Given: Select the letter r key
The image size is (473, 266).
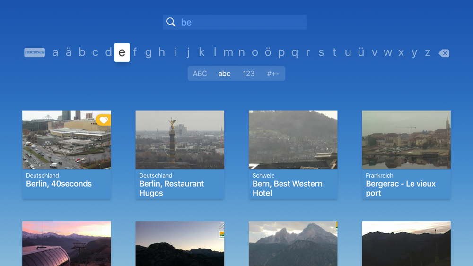Looking at the screenshot, I should pyautogui.click(x=308, y=52).
